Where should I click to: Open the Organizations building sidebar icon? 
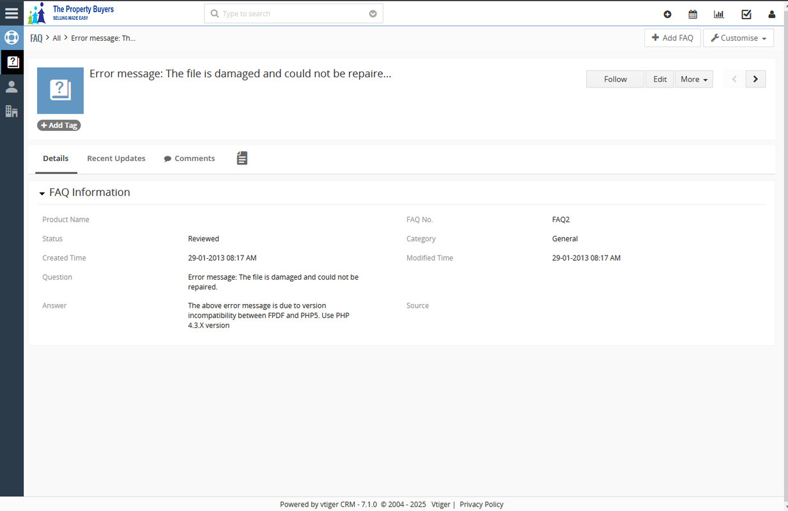(12, 111)
